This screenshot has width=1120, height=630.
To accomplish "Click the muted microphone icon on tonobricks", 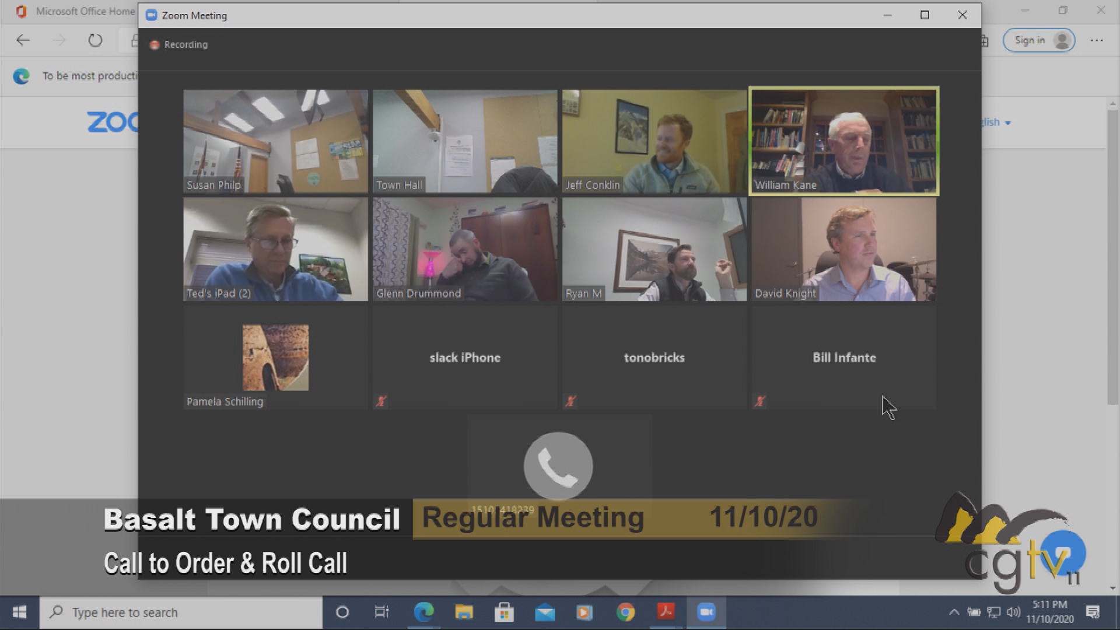I will coord(570,401).
